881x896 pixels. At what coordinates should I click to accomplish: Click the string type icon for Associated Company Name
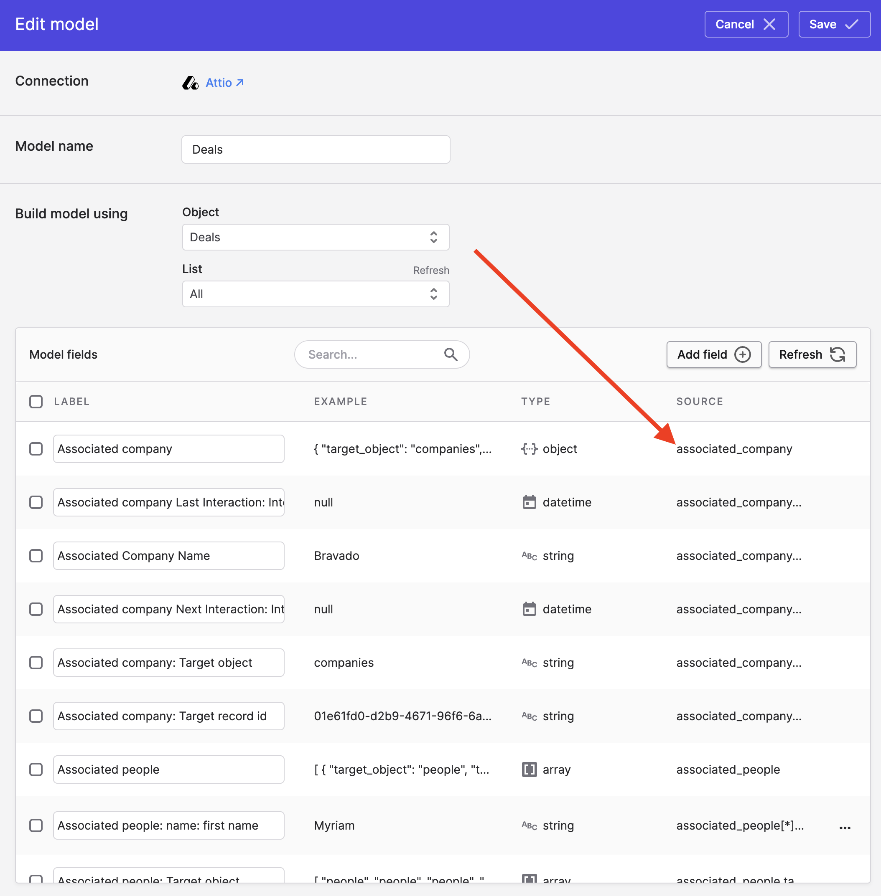(x=529, y=556)
